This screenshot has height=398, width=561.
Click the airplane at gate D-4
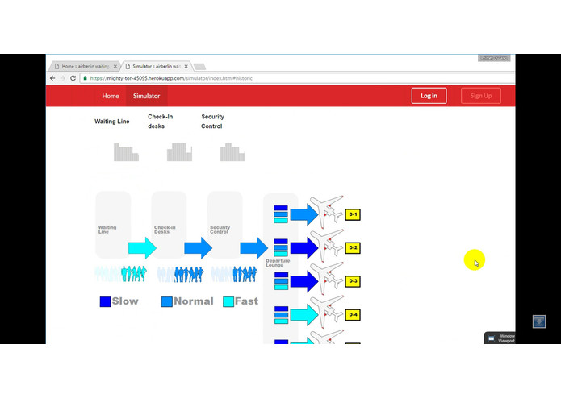coord(326,313)
